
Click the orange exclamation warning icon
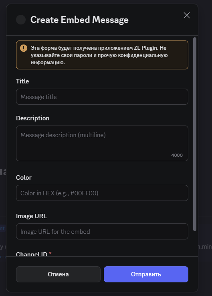[24, 48]
